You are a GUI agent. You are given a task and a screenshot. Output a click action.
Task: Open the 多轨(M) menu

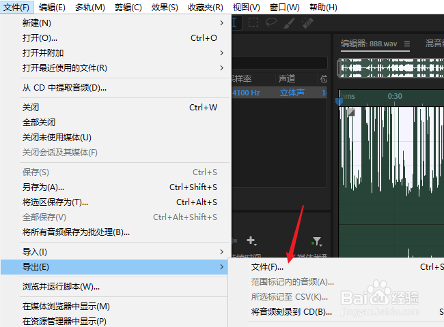[x=90, y=7]
